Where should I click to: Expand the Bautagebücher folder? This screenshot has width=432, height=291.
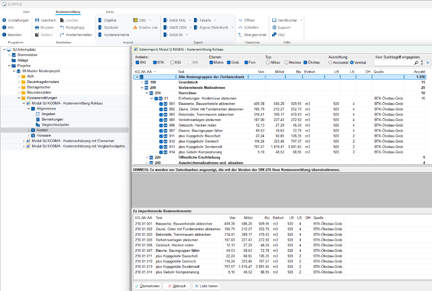point(18,87)
